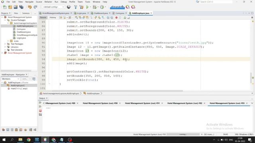Click the running progress bar in status bar
The height and width of the screenshot is (143, 255).
tap(183, 134)
